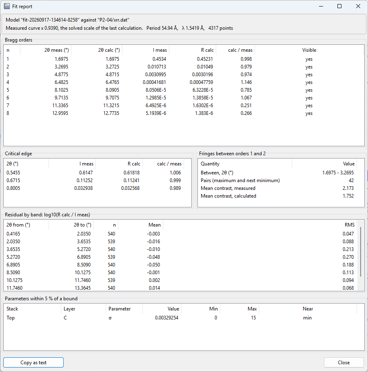The image size is (368, 372).
Task: Click the parameter value 0.00329254
Action: (x=166, y=318)
